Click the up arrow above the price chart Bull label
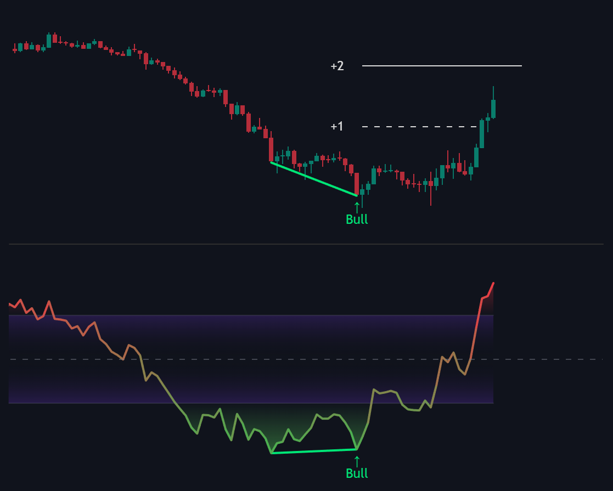Image resolution: width=613 pixels, height=491 pixels. 357,207
